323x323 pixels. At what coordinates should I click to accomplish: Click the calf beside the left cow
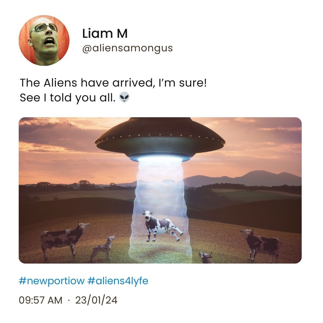[102, 248]
